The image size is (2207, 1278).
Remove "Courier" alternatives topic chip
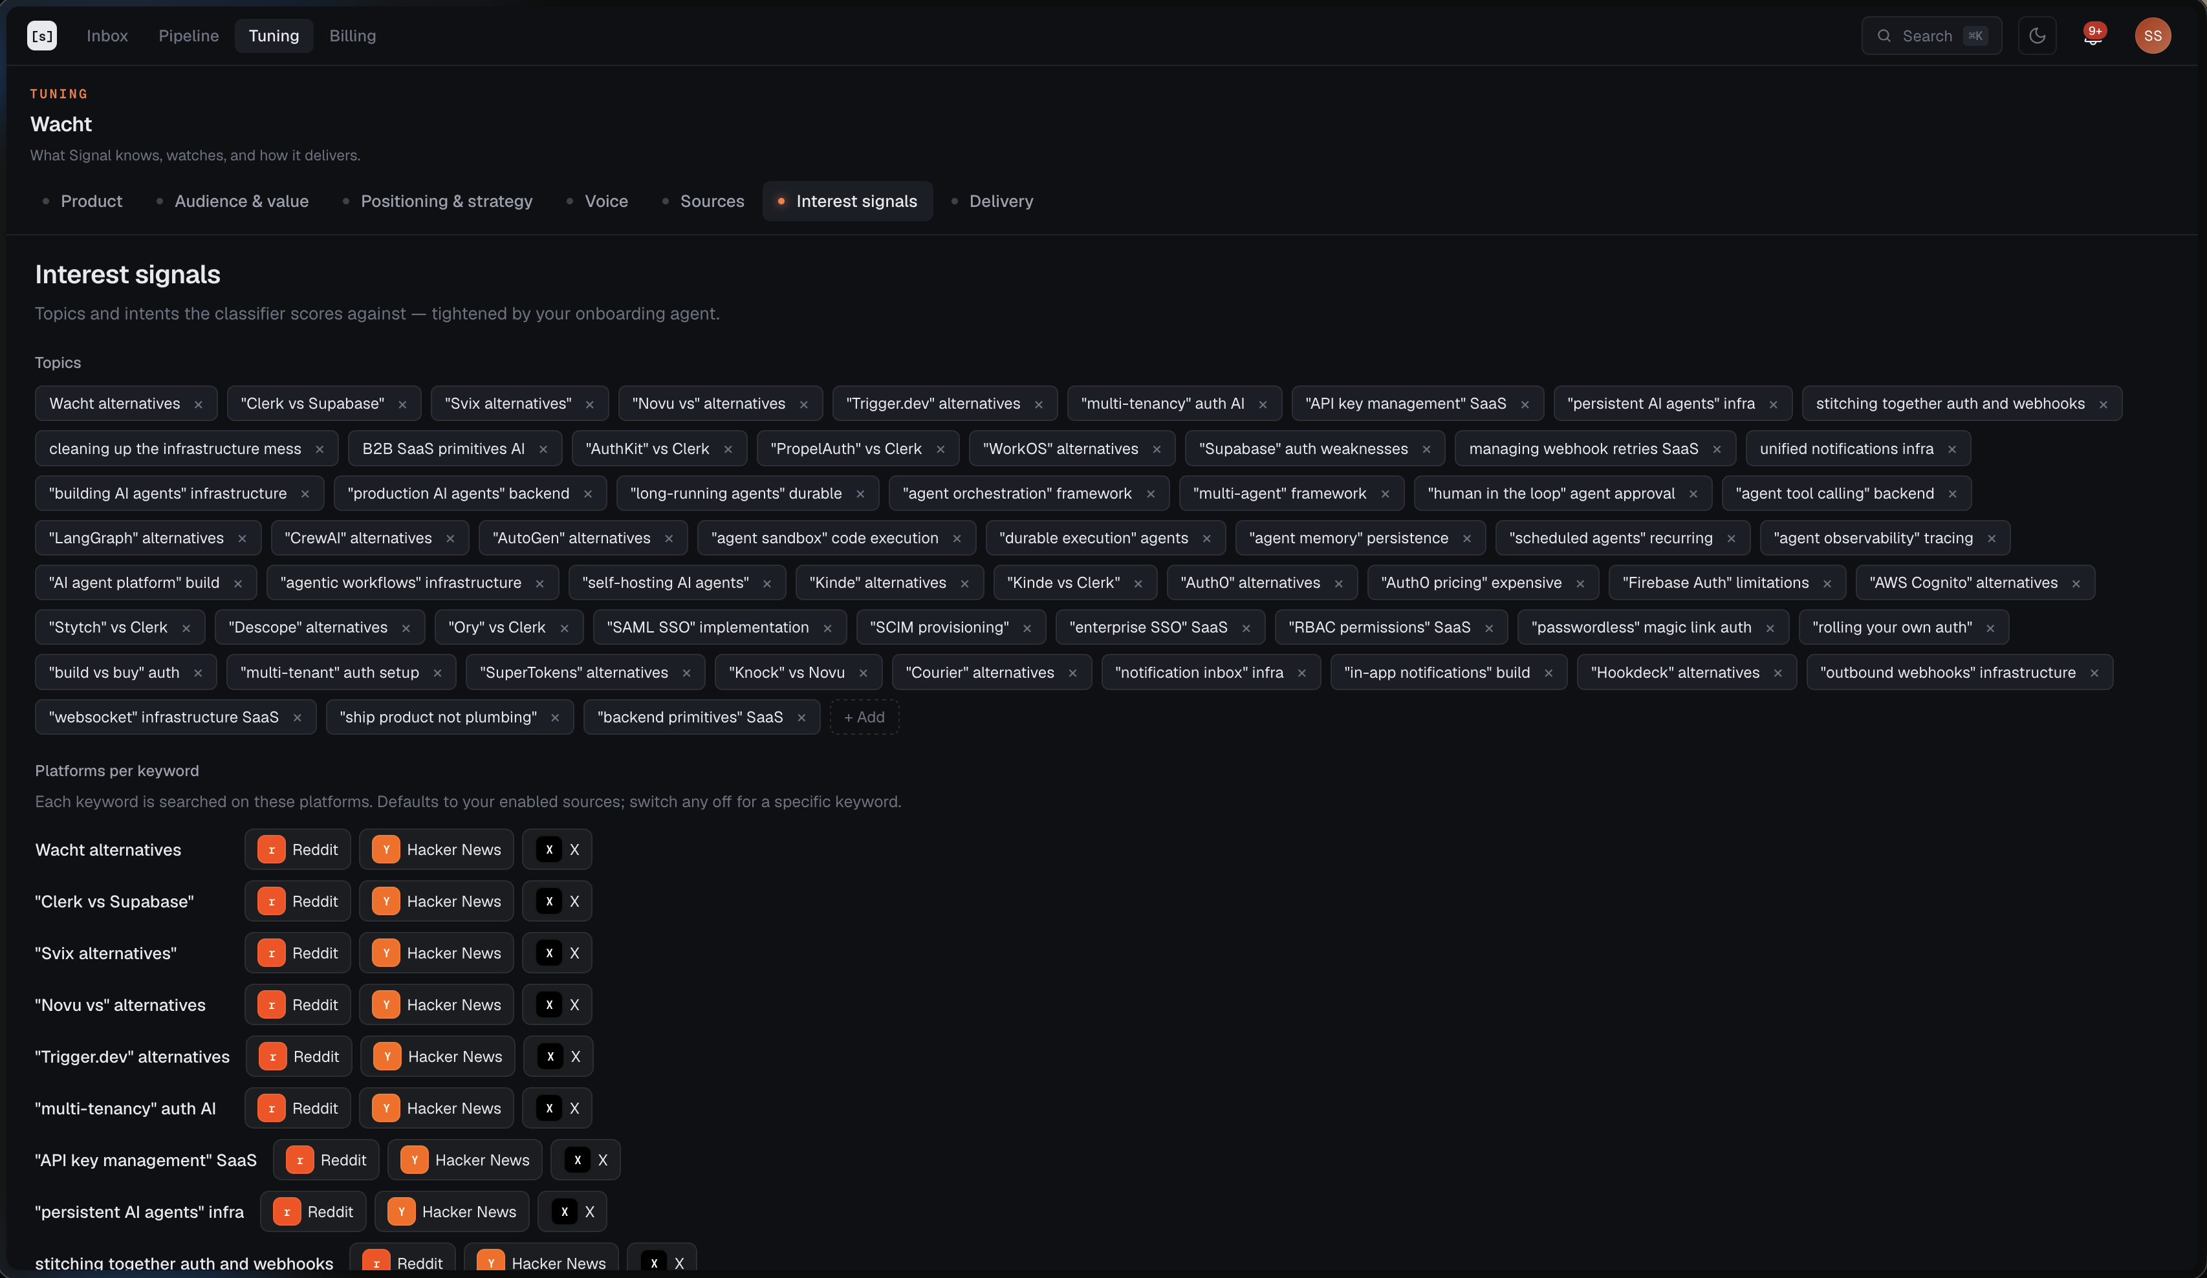1073,673
